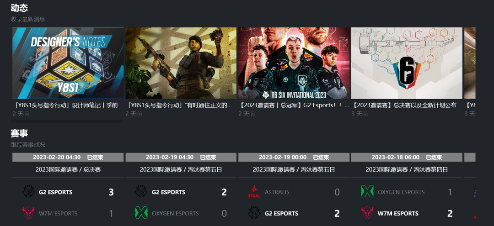Open the Y8S1 operator artwork thumbnail
Image resolution: width=494 pixels, height=226 pixels.
(x=181, y=63)
